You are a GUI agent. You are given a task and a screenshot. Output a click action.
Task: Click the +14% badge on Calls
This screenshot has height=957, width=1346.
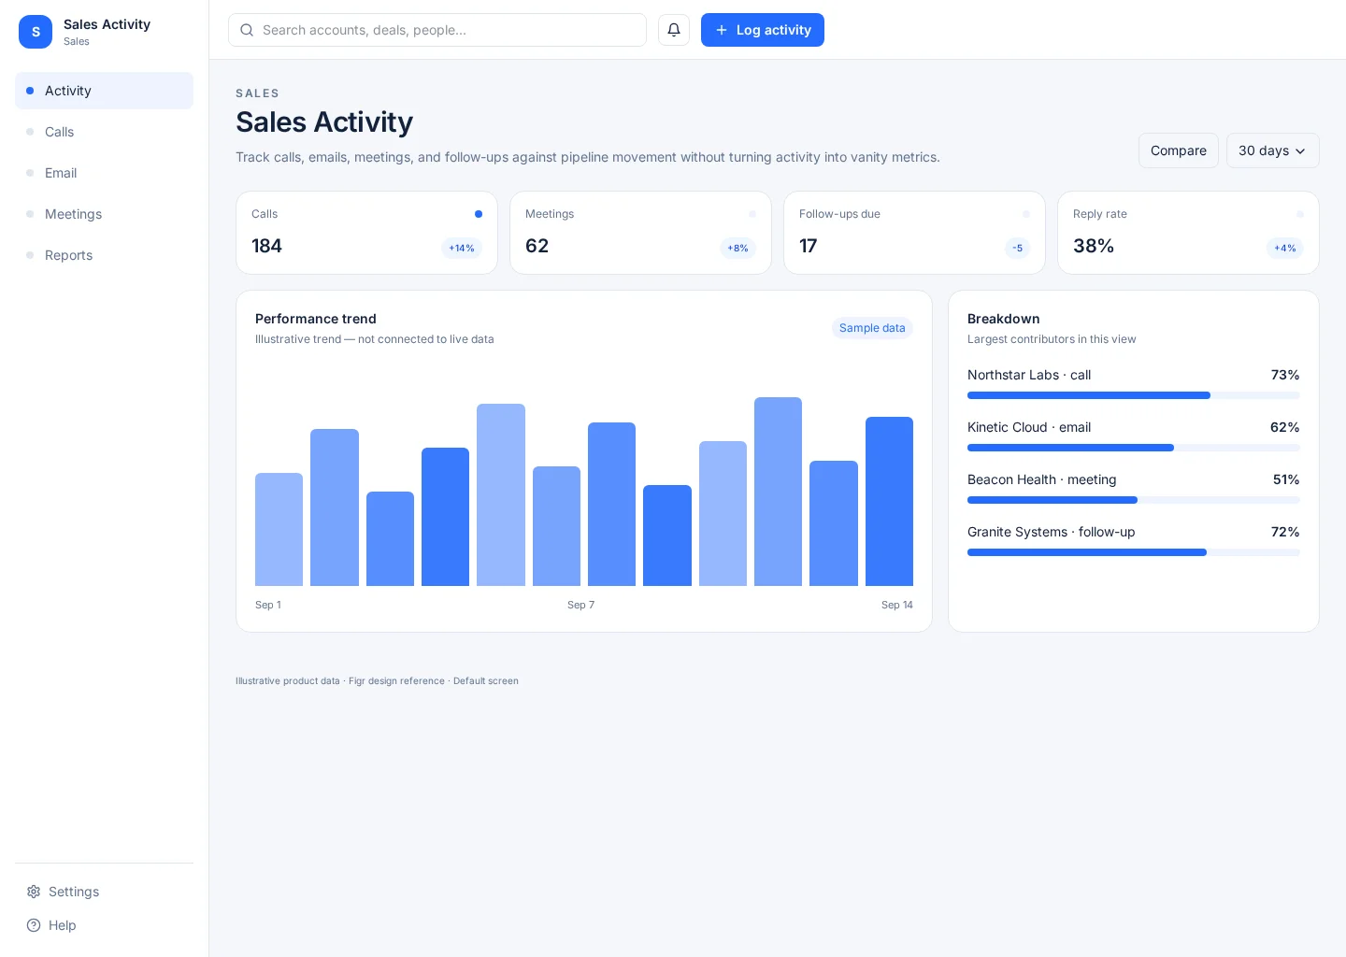point(462,248)
